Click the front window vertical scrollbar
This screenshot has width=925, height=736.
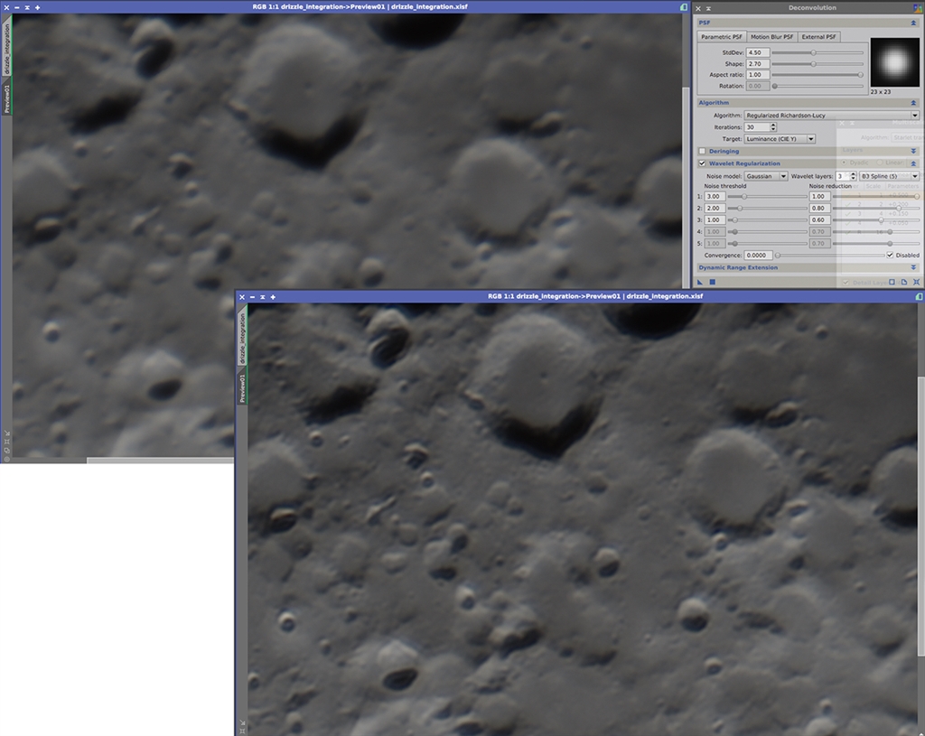pyautogui.click(x=920, y=516)
